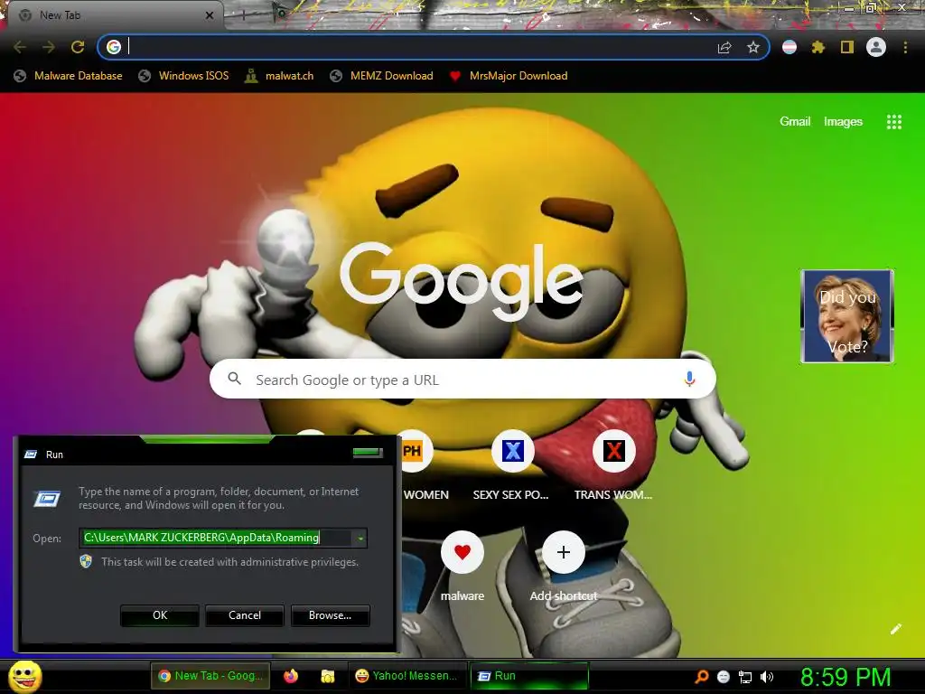Share this page icon in address bar
Viewport: 925px width, 694px height.
[x=724, y=47]
